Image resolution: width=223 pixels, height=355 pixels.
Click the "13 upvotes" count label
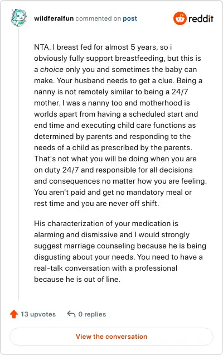click(38, 314)
